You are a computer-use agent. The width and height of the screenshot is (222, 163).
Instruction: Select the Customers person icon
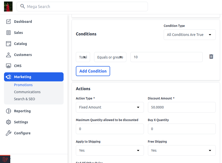(8, 55)
